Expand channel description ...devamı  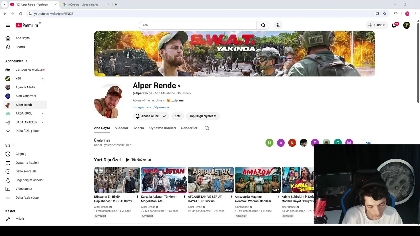(x=177, y=101)
